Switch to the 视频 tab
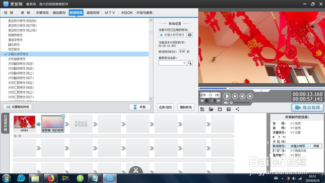 click(x=8, y=13)
